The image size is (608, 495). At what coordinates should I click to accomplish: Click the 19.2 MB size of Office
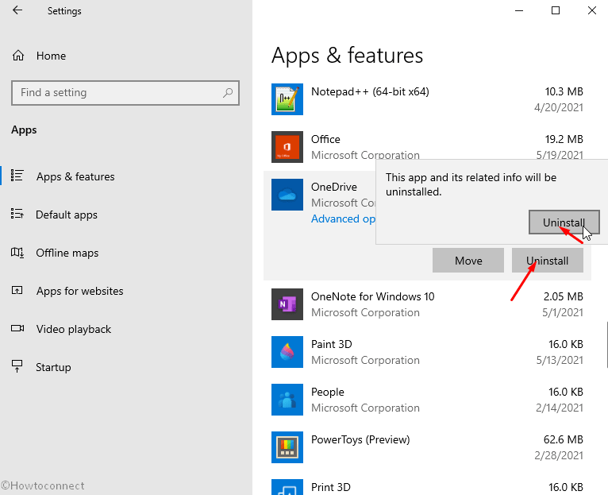[564, 139]
